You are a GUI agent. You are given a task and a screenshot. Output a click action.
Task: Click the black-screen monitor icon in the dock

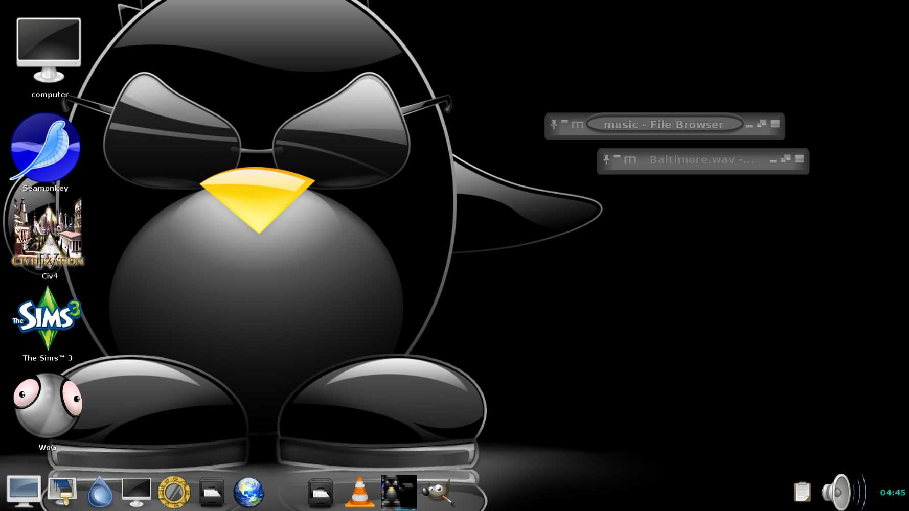pos(137,492)
